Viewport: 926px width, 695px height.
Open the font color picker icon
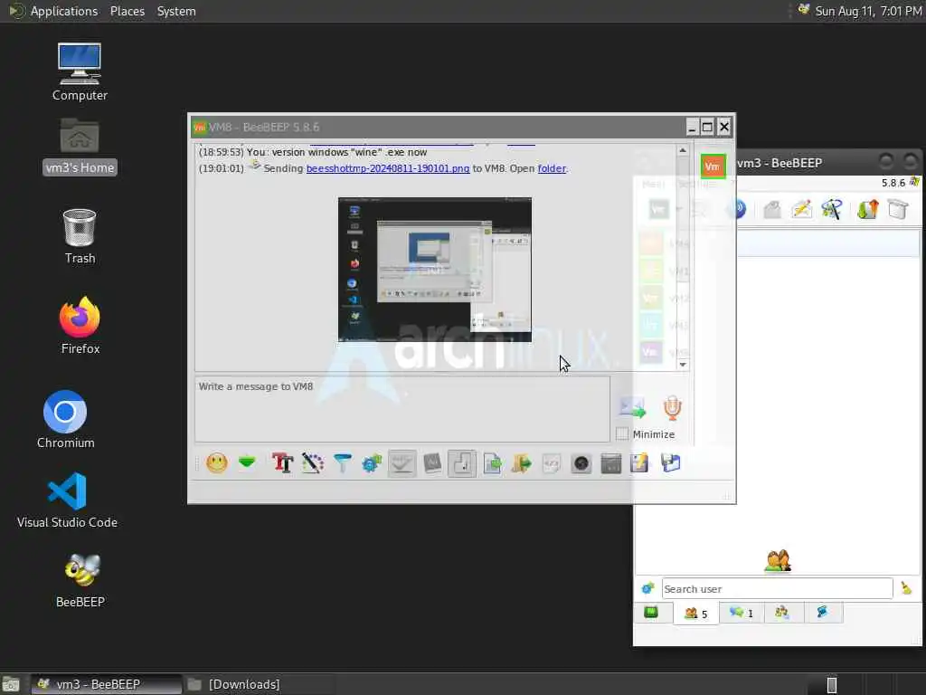click(312, 462)
